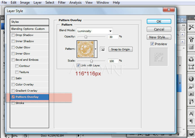Open the Paragraph panel icon
This screenshot has height=138, width=195.
pyautogui.click(x=191, y=121)
